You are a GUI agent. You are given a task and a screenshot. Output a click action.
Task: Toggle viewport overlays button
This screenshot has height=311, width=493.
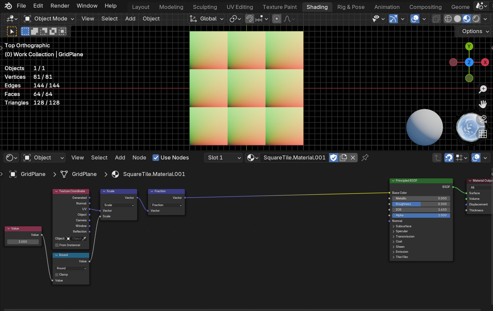pyautogui.click(x=415, y=19)
